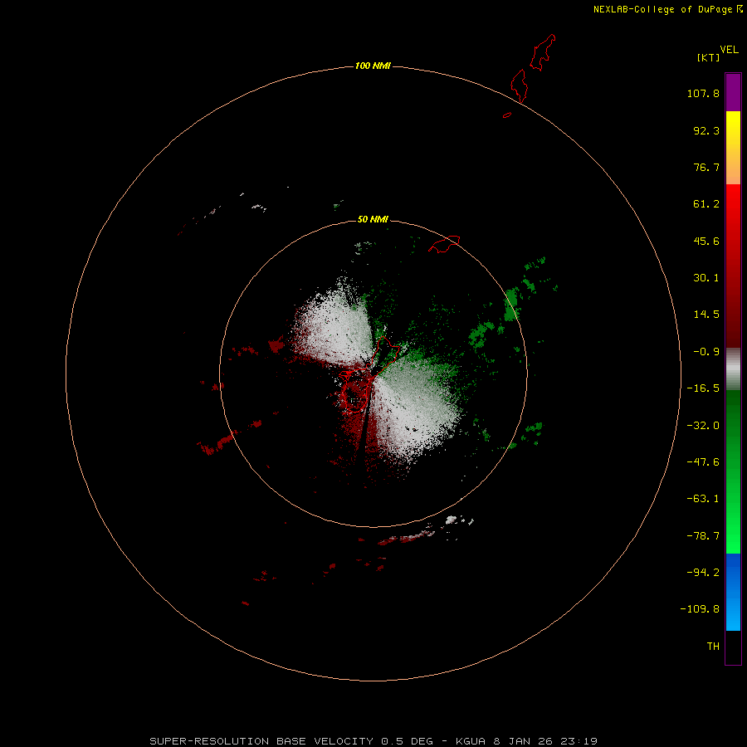Viewport: 747px width, 747px height.
Task: Click the blue segment of the color bar
Action: (733, 592)
